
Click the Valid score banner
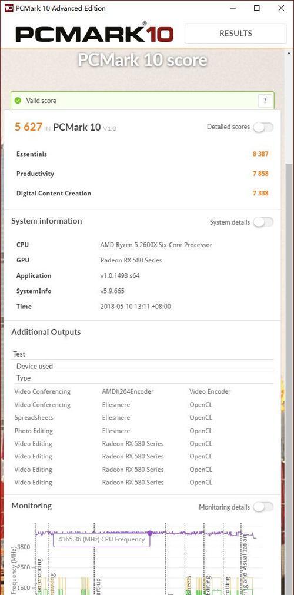pyautogui.click(x=142, y=101)
